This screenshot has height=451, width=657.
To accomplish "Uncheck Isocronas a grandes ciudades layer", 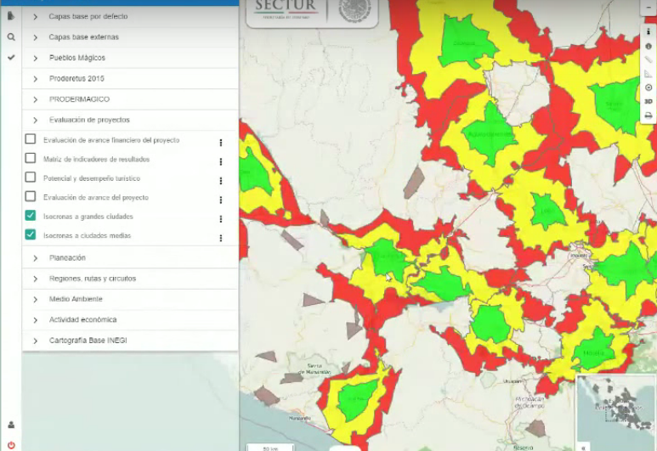I will (x=31, y=216).
